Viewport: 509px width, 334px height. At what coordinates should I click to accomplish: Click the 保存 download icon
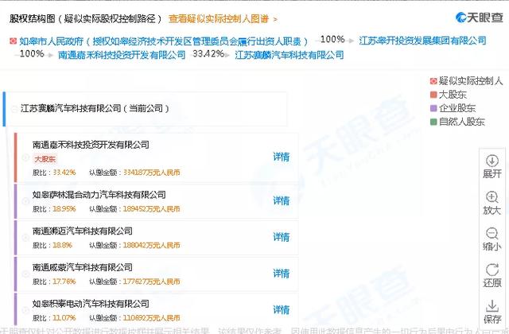point(492,305)
